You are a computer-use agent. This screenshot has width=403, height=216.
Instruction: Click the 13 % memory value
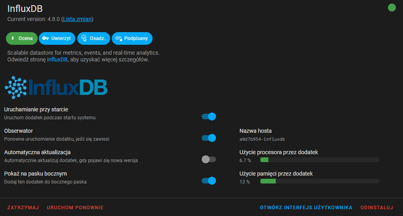tap(244, 182)
